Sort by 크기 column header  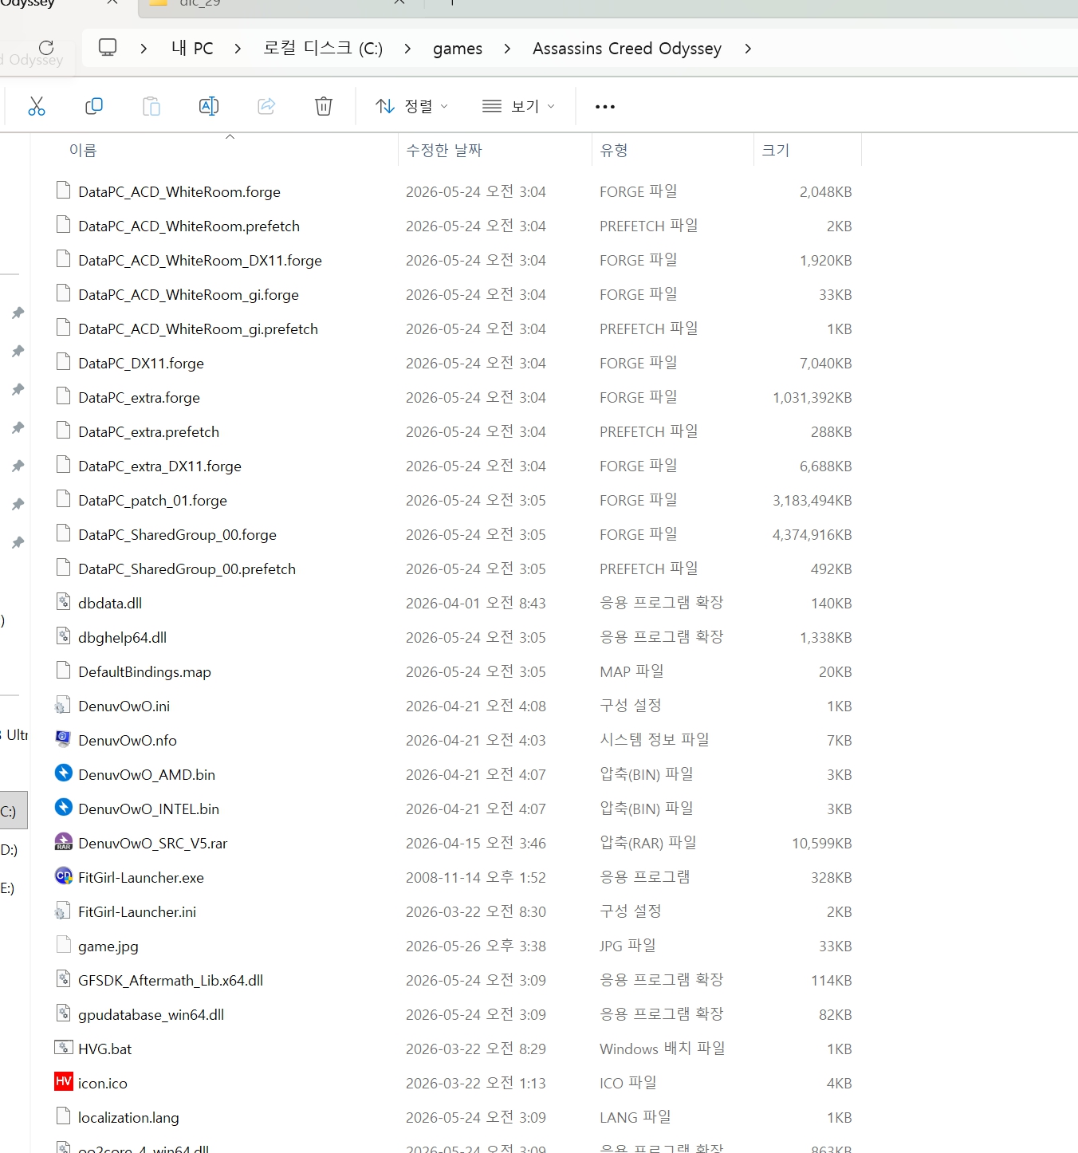pyautogui.click(x=776, y=150)
